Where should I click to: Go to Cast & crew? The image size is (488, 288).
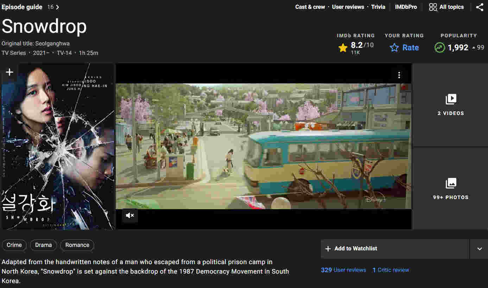(310, 7)
